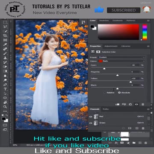Select the Blur tool
The height and width of the screenshot is (154, 154).
(x=5, y=76)
